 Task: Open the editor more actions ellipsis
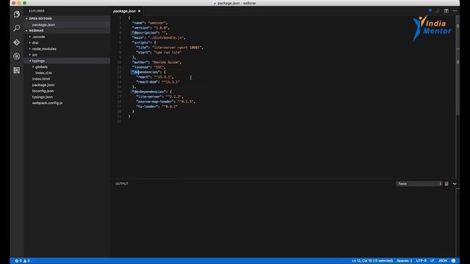coord(455,11)
